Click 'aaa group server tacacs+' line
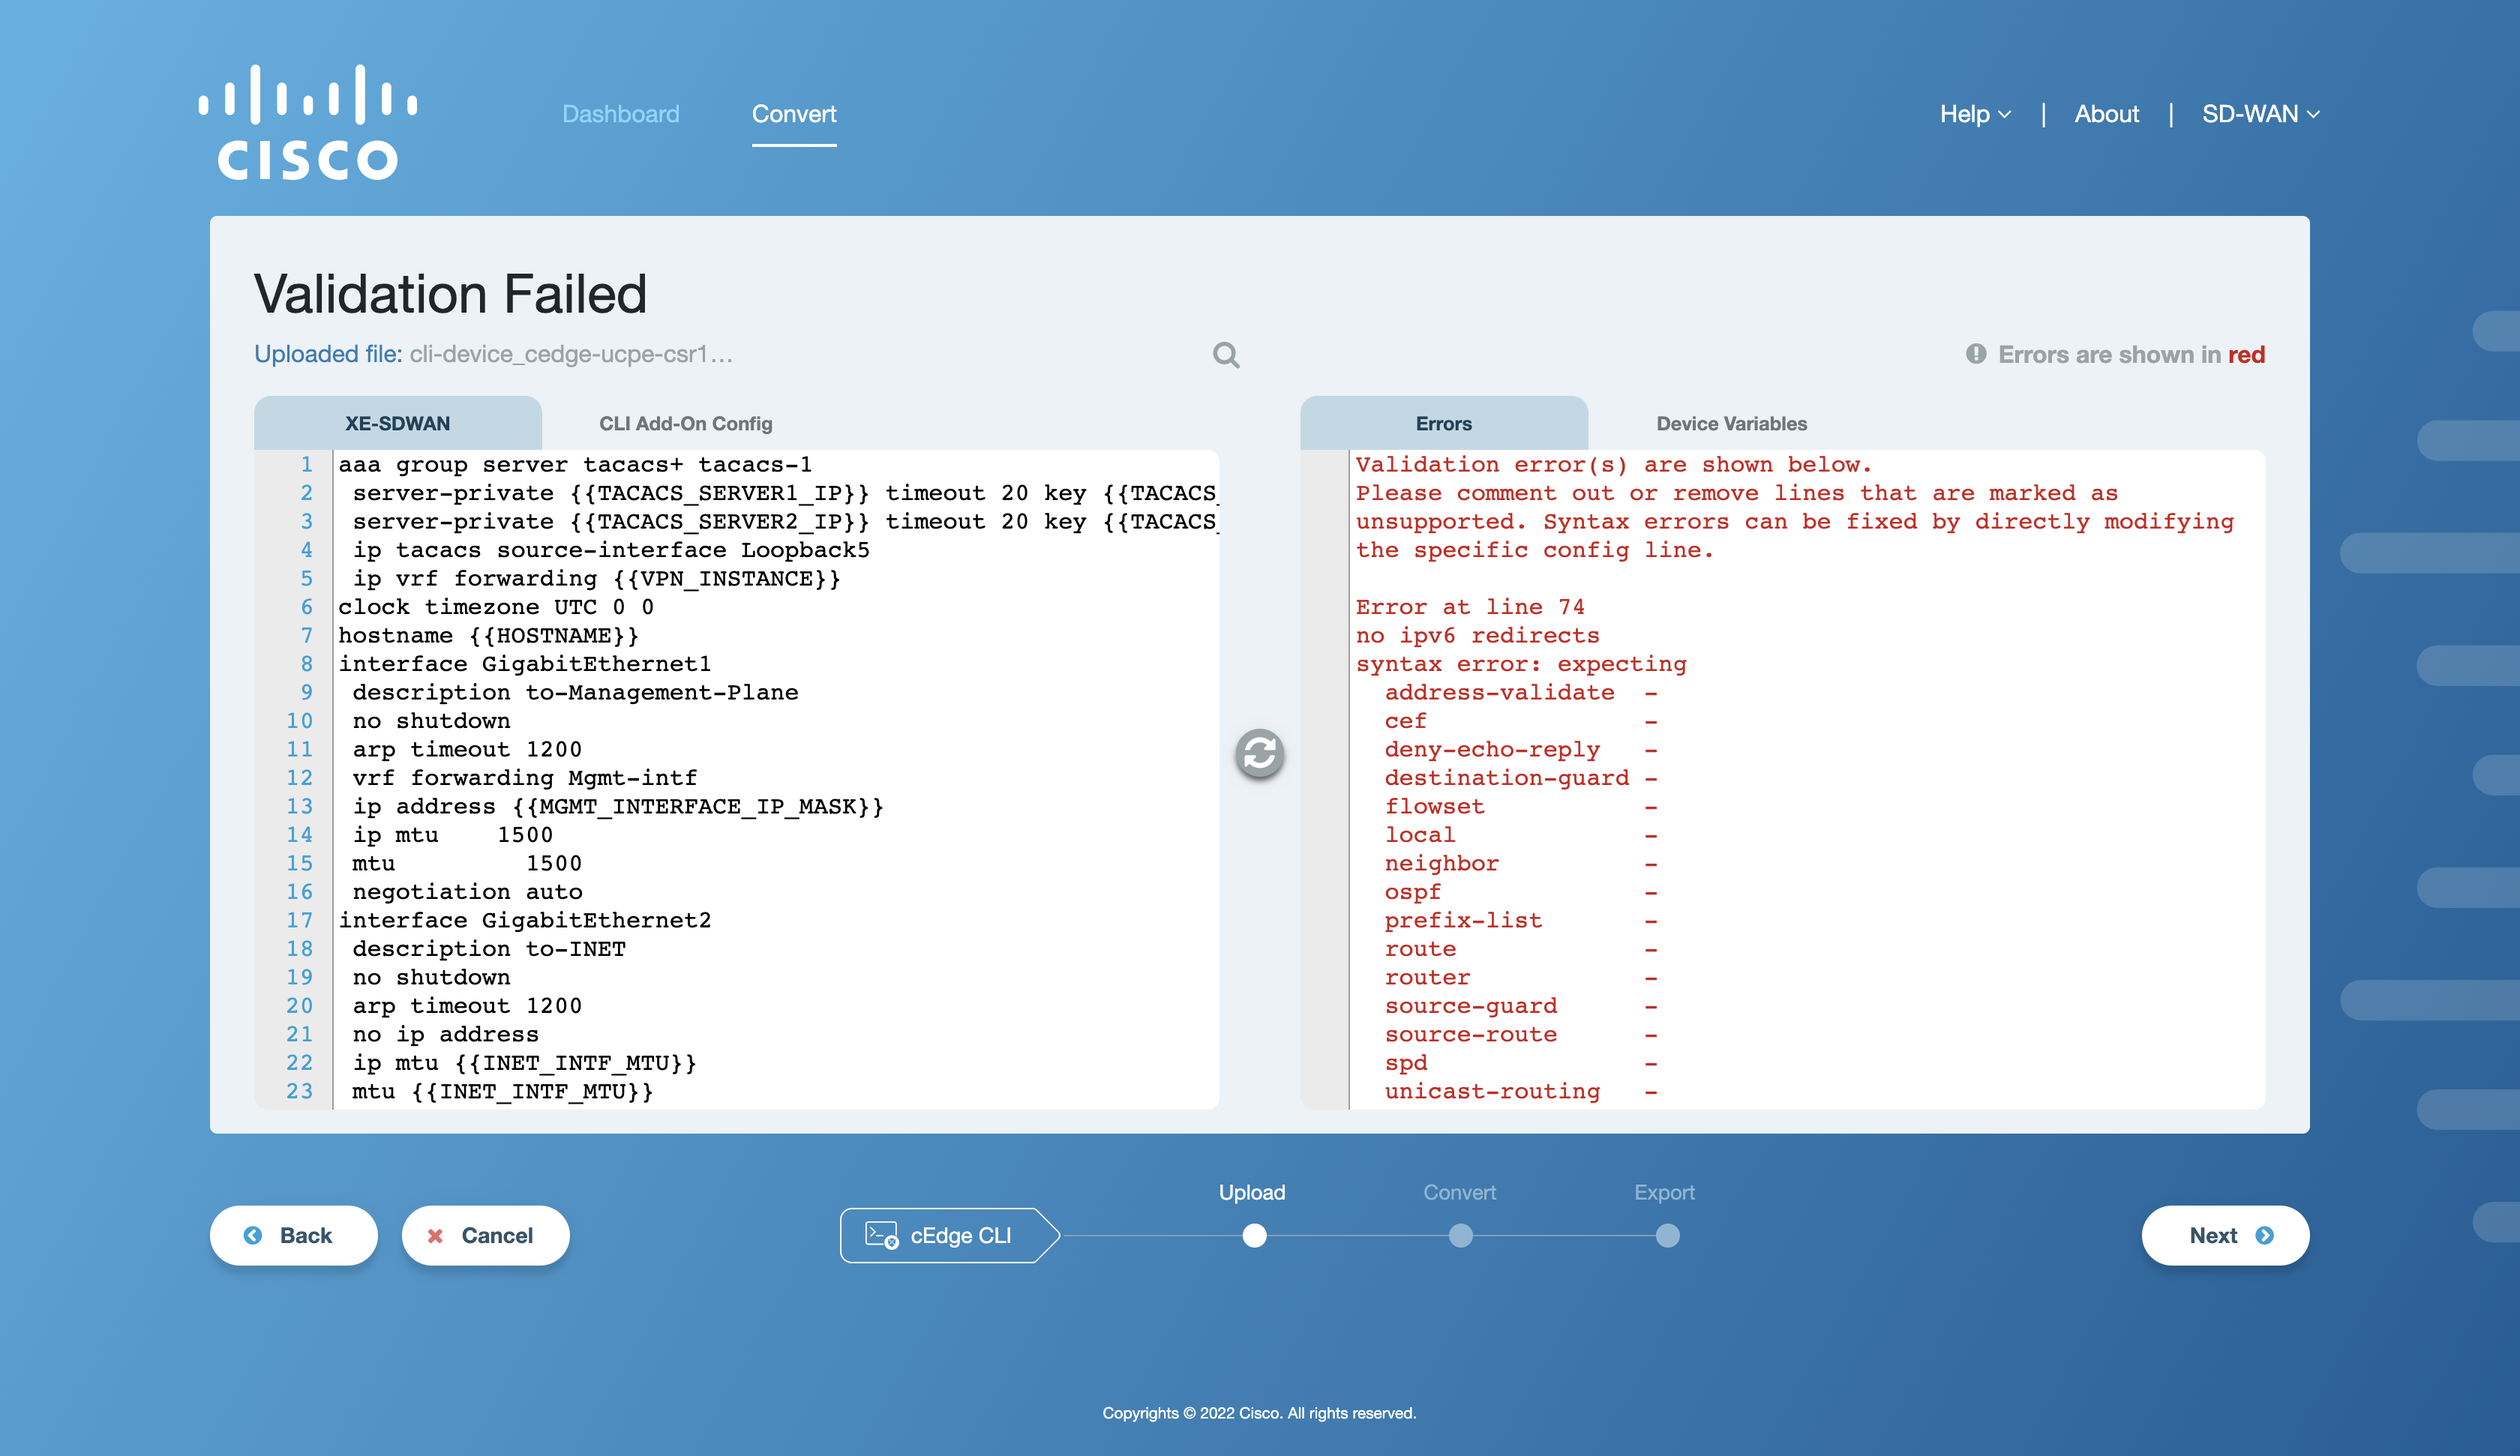The image size is (2520, 1456). pyautogui.click(x=575, y=464)
